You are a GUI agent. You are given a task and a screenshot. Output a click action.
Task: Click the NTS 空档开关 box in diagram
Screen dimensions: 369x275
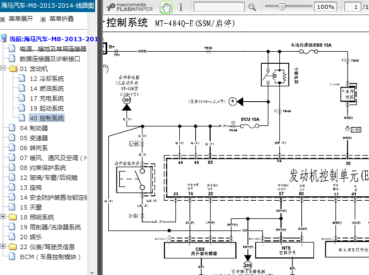pyautogui.click(x=285, y=250)
